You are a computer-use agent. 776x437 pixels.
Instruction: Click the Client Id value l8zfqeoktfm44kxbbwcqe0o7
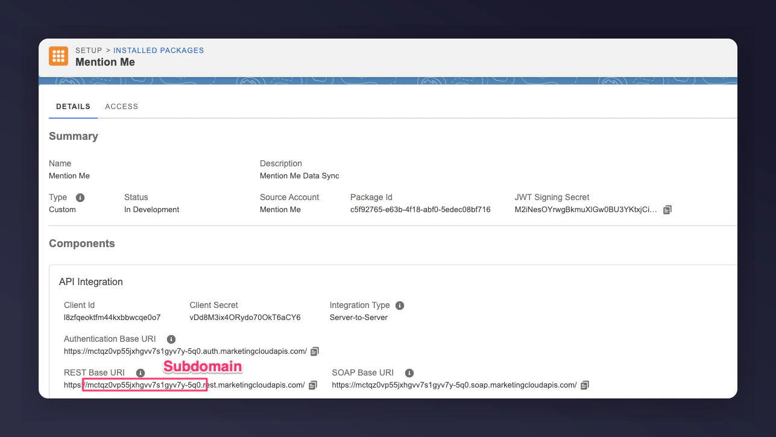point(112,318)
